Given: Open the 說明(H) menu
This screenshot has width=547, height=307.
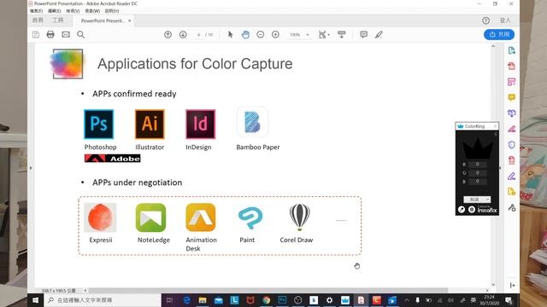Looking at the screenshot, I should point(112,11).
